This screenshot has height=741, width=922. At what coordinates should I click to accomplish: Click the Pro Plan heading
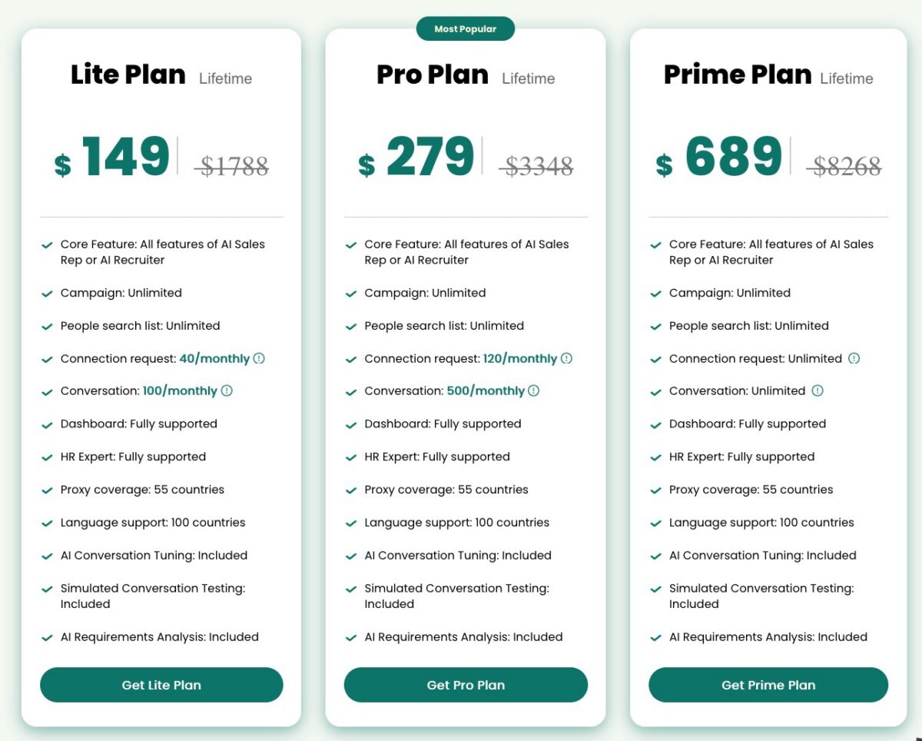pos(433,75)
